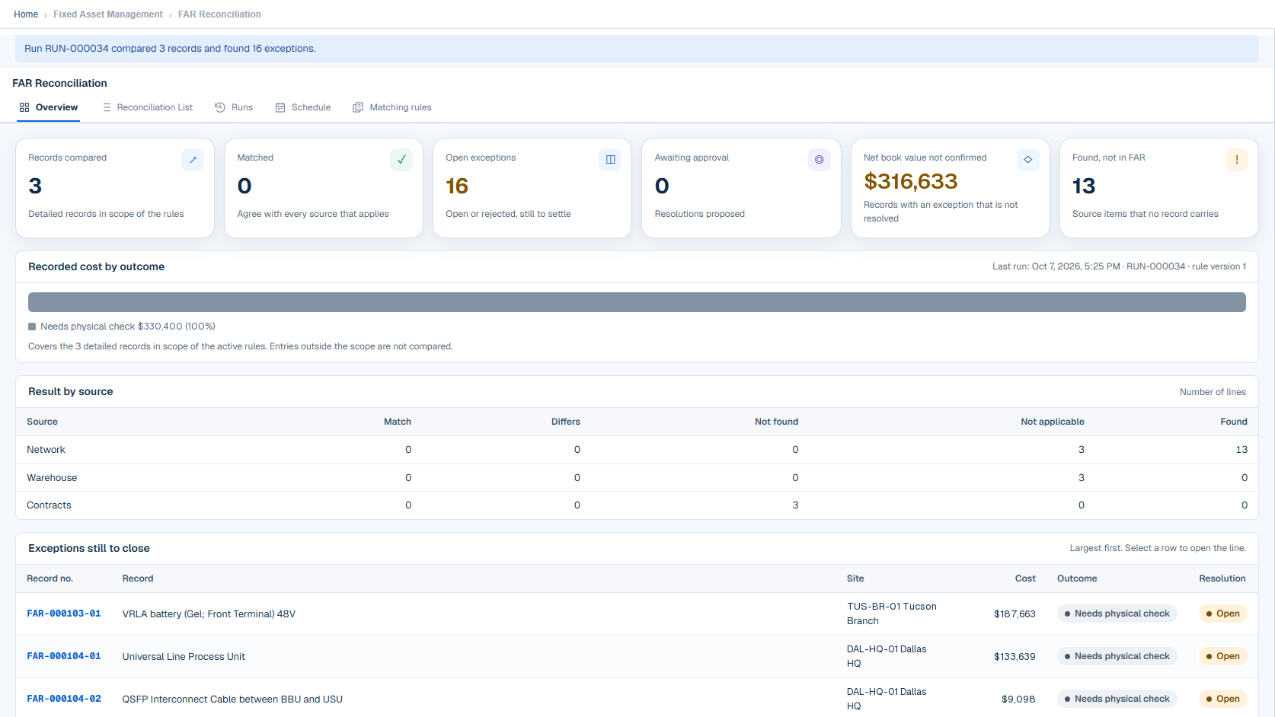Click Contracts Not found value 3
The width and height of the screenshot is (1275, 717).
(x=795, y=505)
